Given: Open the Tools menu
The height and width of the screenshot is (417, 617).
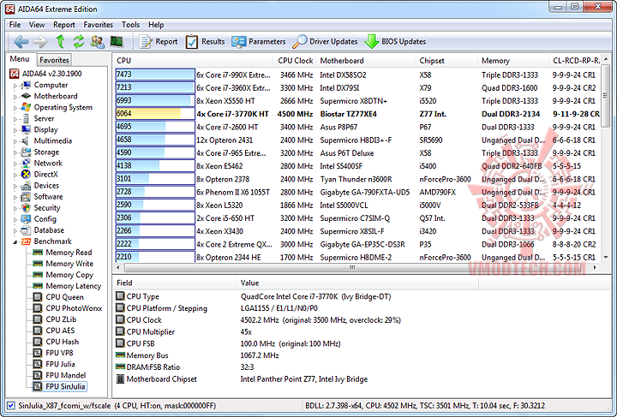Looking at the screenshot, I should [x=130, y=25].
